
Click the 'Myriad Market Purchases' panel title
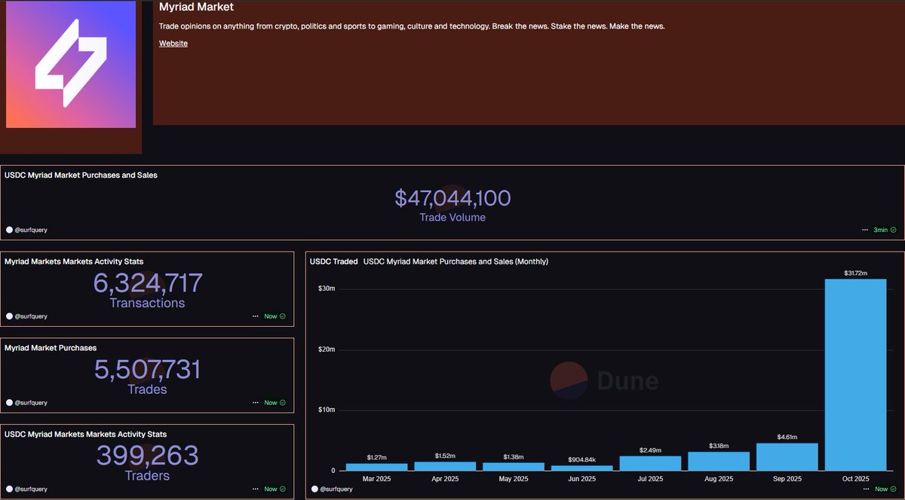click(x=51, y=348)
